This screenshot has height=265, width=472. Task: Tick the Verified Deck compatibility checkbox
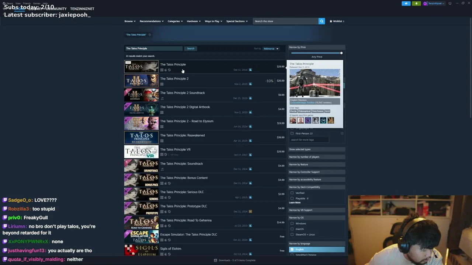click(x=292, y=193)
